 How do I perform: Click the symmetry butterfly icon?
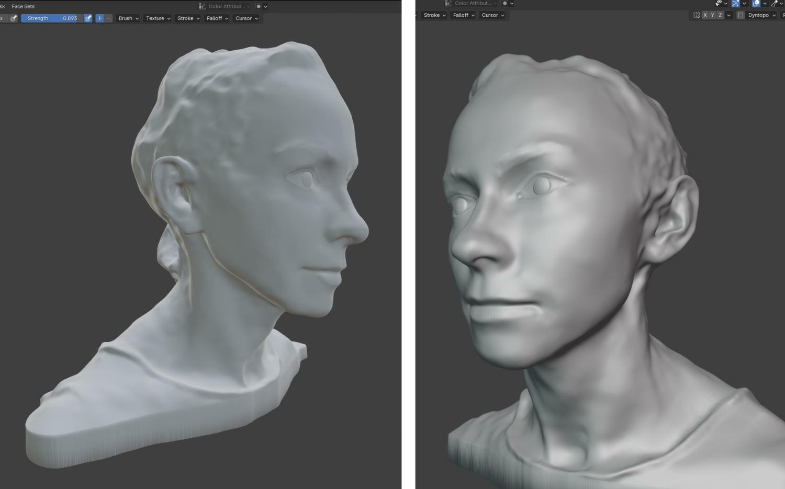[x=696, y=15]
